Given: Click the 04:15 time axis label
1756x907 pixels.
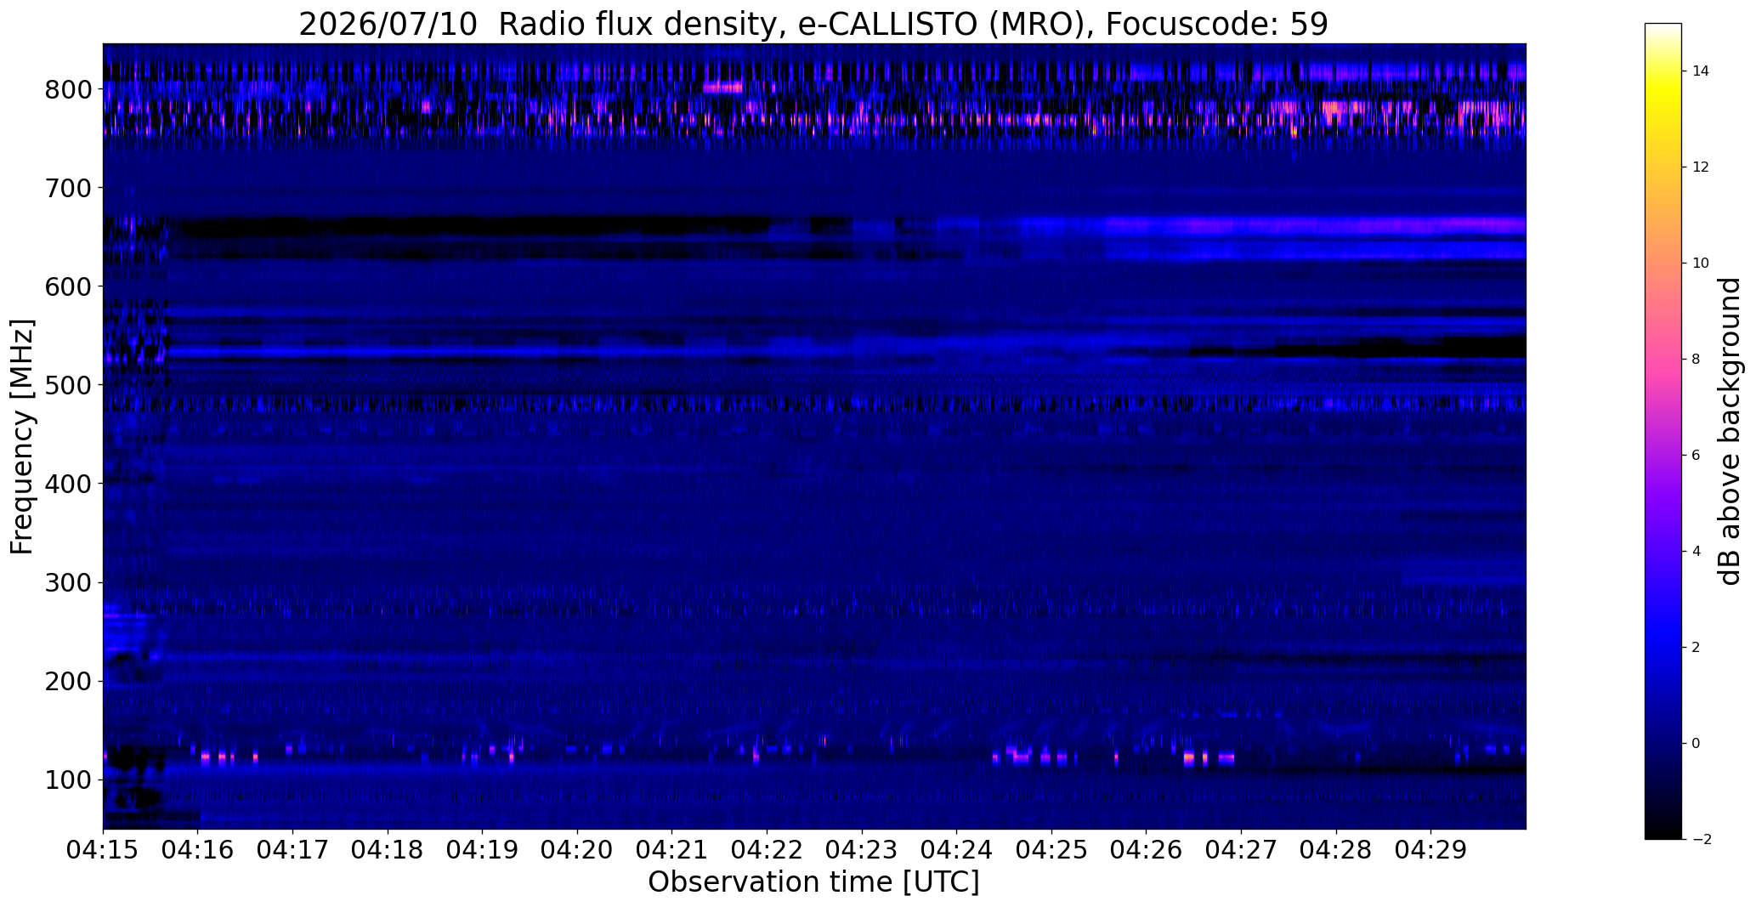Looking at the screenshot, I should coord(103,851).
